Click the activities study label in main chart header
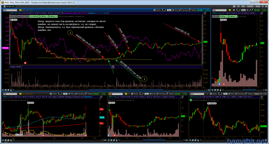The image size is (269, 144). (98, 13)
